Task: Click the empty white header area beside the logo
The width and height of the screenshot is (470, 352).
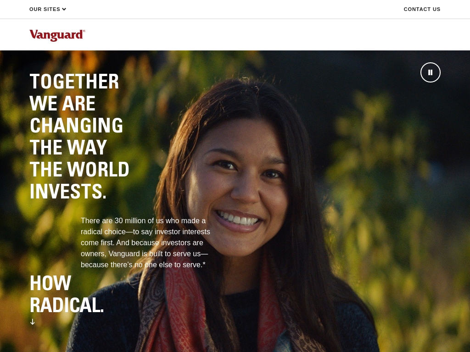Action: pos(270,35)
